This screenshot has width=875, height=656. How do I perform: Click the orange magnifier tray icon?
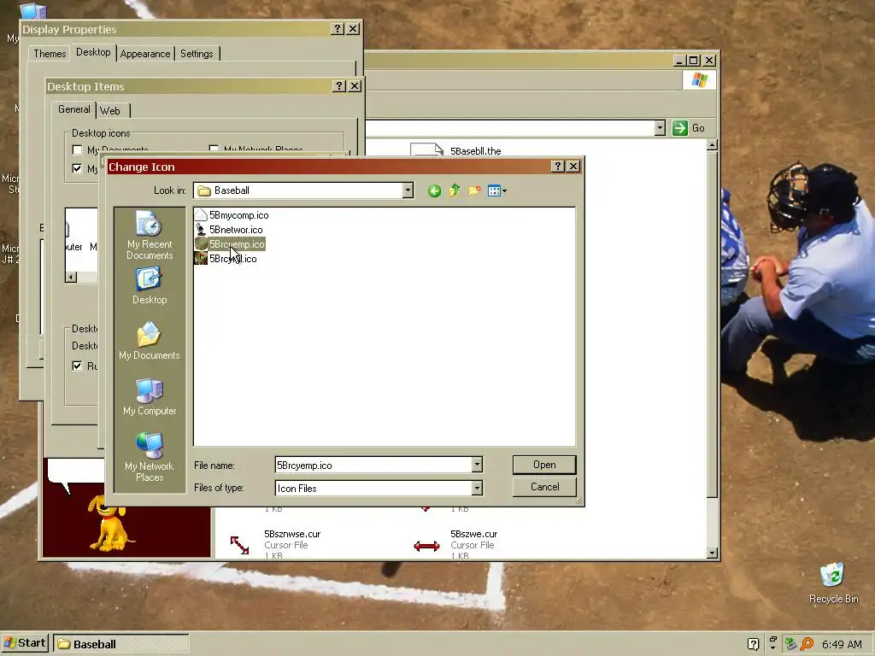[807, 644]
